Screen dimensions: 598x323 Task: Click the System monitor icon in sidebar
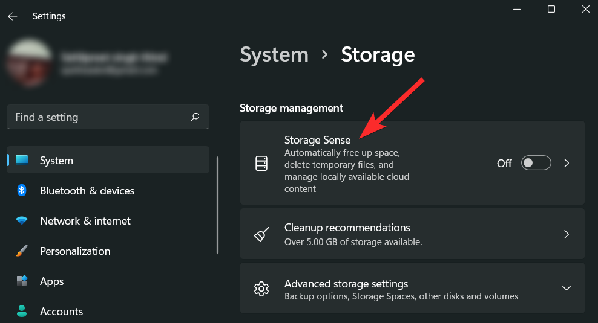22,161
